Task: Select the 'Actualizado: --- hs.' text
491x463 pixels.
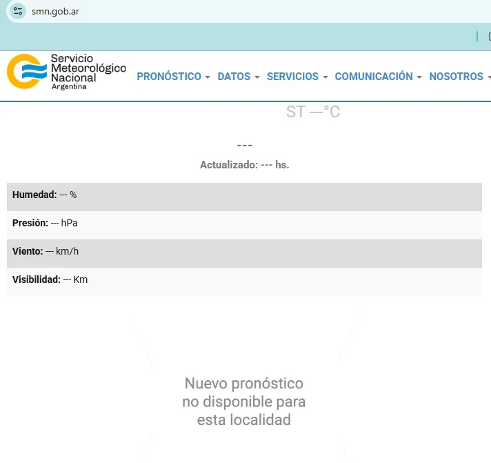Action: (245, 165)
